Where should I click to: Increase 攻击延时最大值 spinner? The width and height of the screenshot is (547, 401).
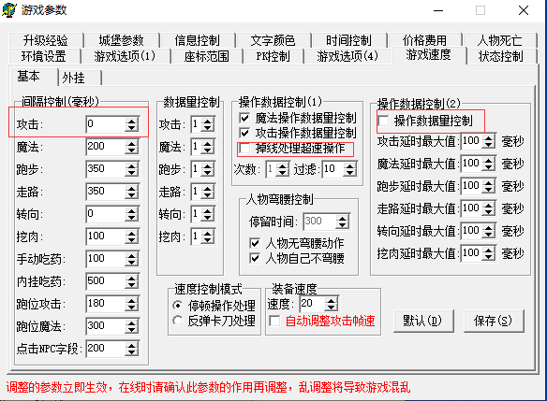click(x=489, y=137)
